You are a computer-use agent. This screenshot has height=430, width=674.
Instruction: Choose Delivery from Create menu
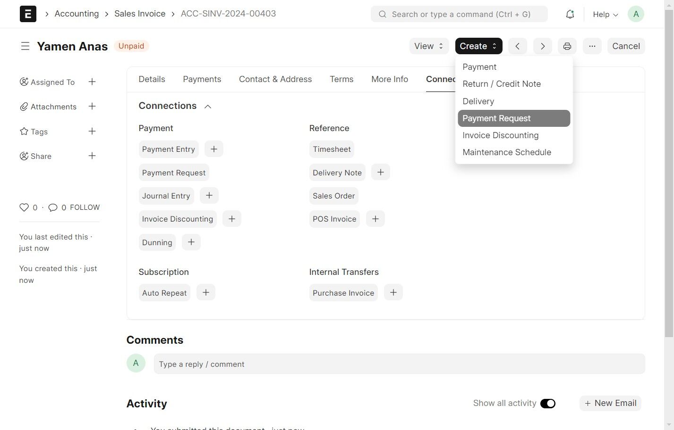[514, 101]
